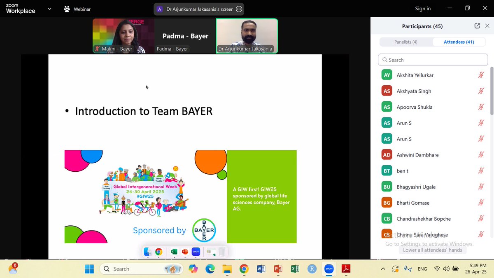This screenshot has width=494, height=278.
Task: Switch to Panelists (4) tab
Action: [406, 42]
